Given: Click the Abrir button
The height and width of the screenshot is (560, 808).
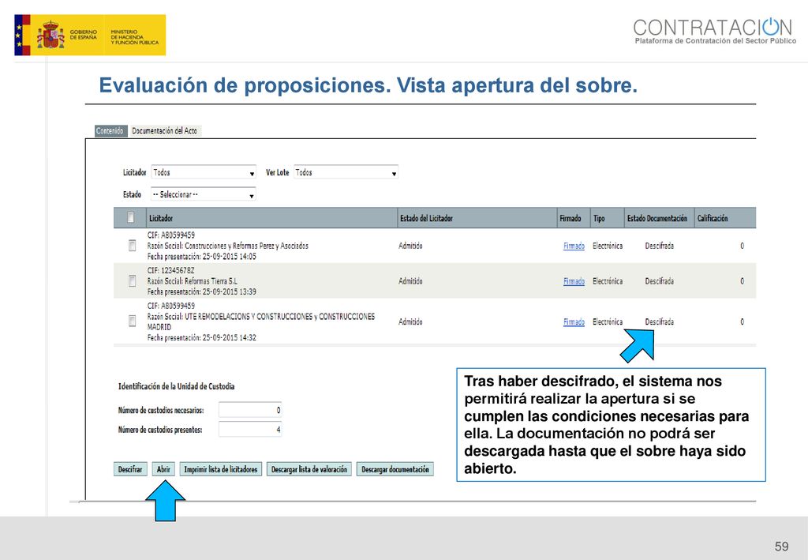Looking at the screenshot, I should (x=163, y=469).
